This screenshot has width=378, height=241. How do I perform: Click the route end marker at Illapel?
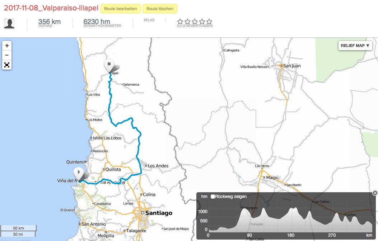pos(109,65)
